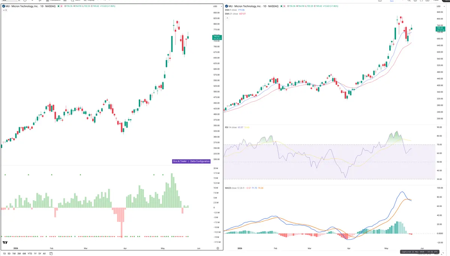This screenshot has height=256, width=450.
Task: Click the Apr label on the right time axis
Action: 349,248
